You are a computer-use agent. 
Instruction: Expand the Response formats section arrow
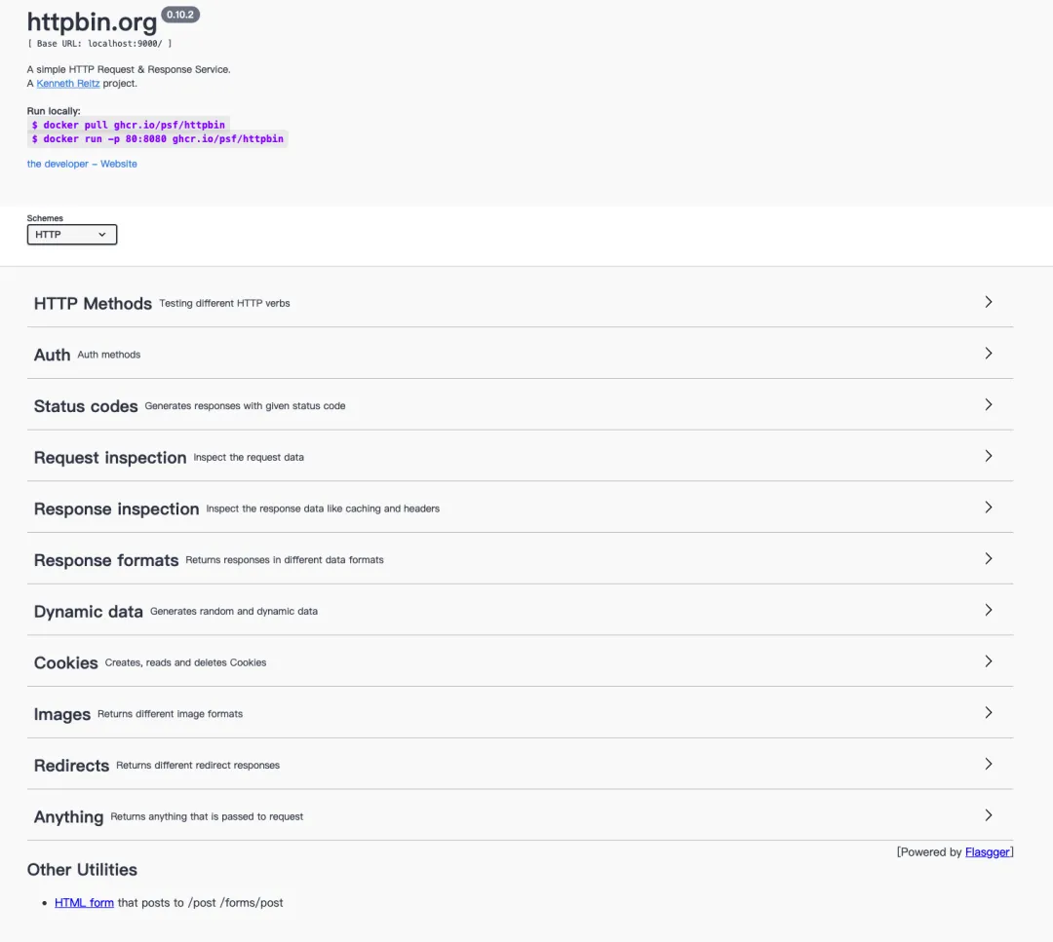click(x=988, y=559)
